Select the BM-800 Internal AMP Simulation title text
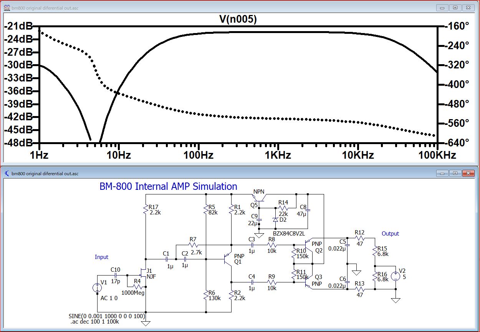This screenshot has width=480, height=332. click(168, 187)
